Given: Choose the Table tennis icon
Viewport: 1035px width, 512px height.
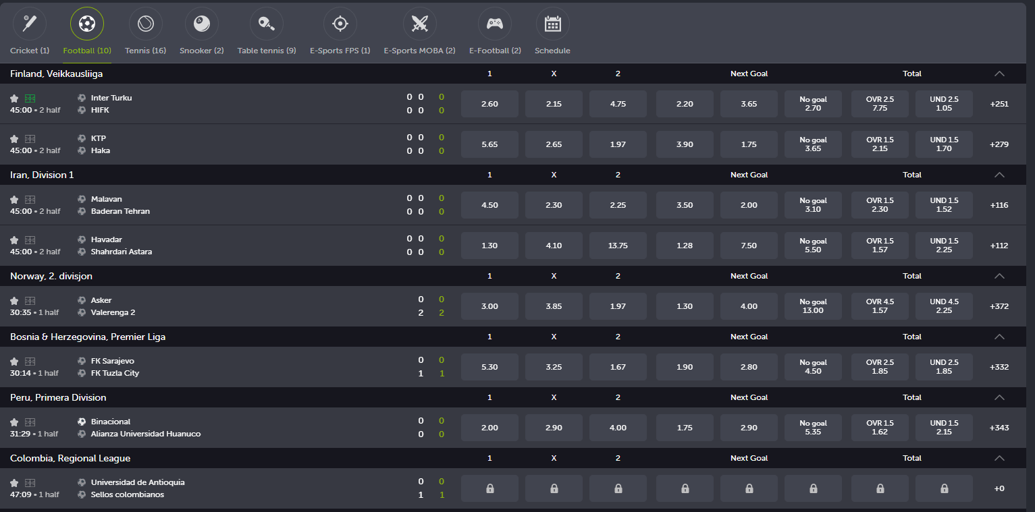Looking at the screenshot, I should [x=266, y=24].
